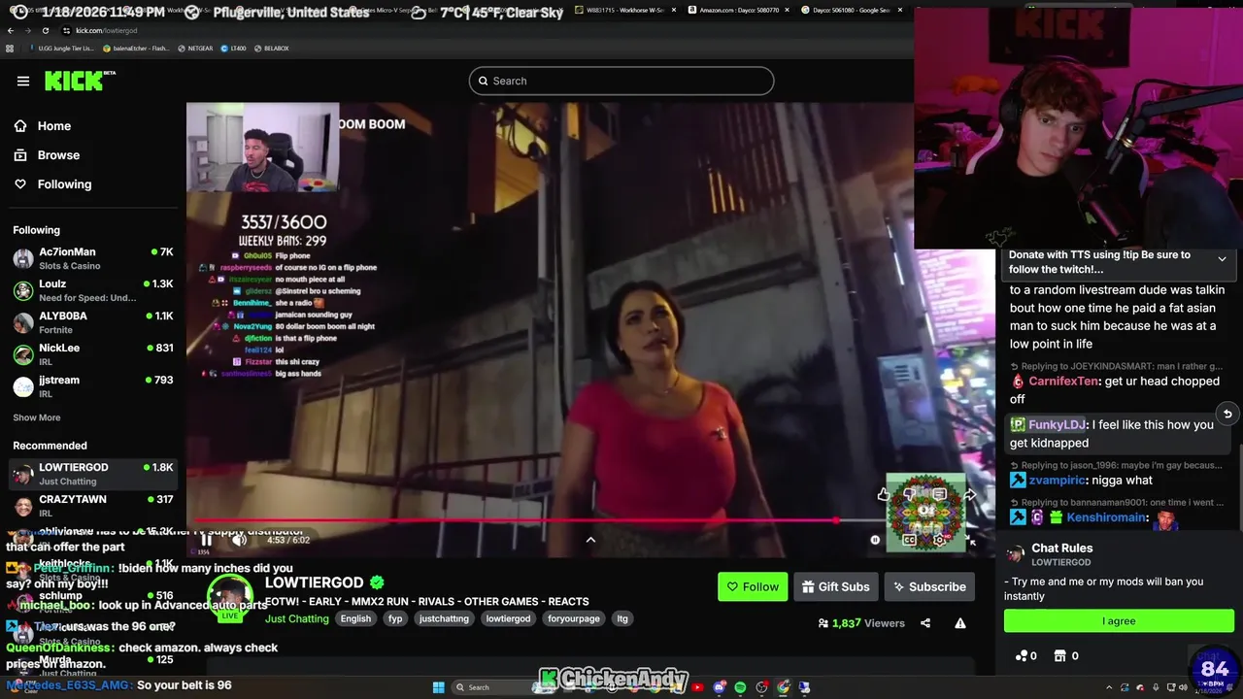
Task: Select the foryourpage tag
Action: pyautogui.click(x=573, y=618)
